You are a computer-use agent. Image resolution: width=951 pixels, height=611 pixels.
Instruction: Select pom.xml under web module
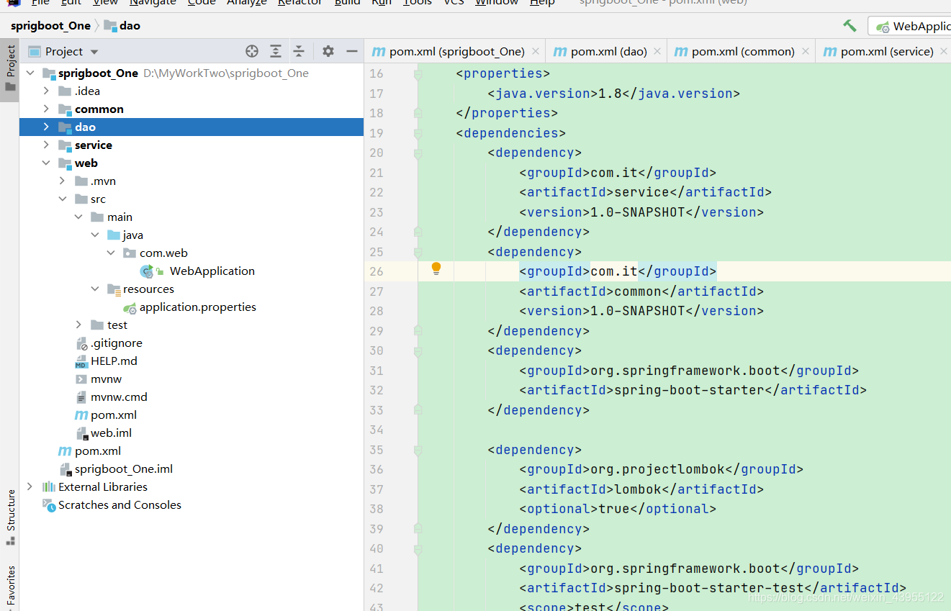(113, 415)
